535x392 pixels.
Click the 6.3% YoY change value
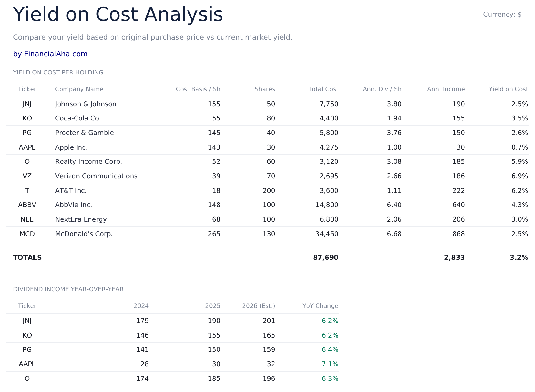tap(330, 379)
